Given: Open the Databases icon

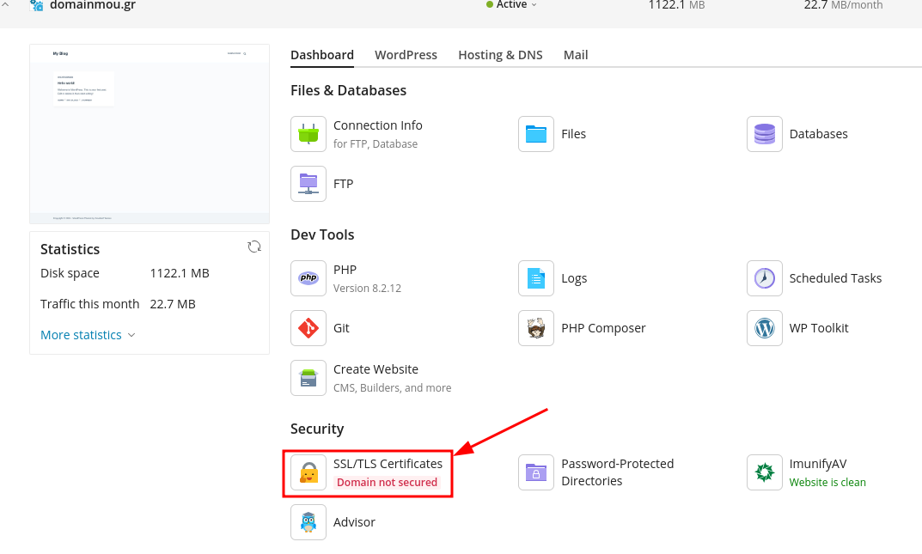Looking at the screenshot, I should pos(765,134).
